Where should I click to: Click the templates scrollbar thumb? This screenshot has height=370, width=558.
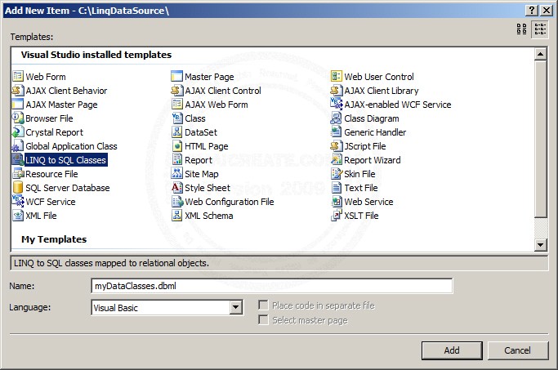click(540, 139)
